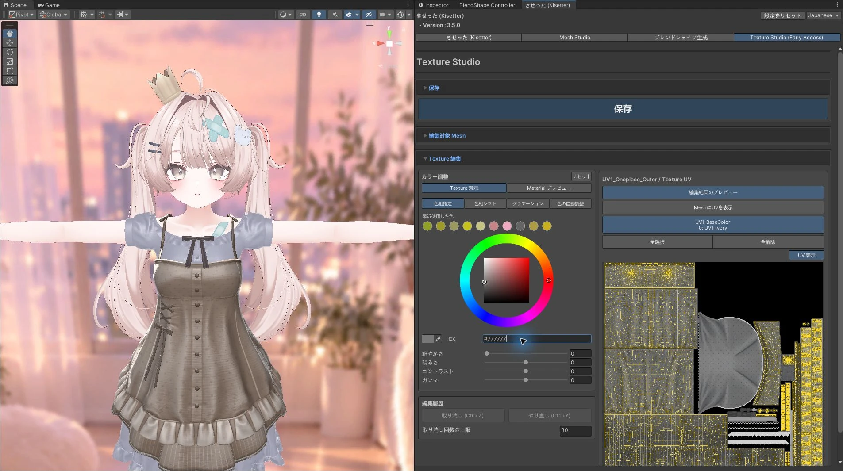Pick the pink recent color swatch

507,226
